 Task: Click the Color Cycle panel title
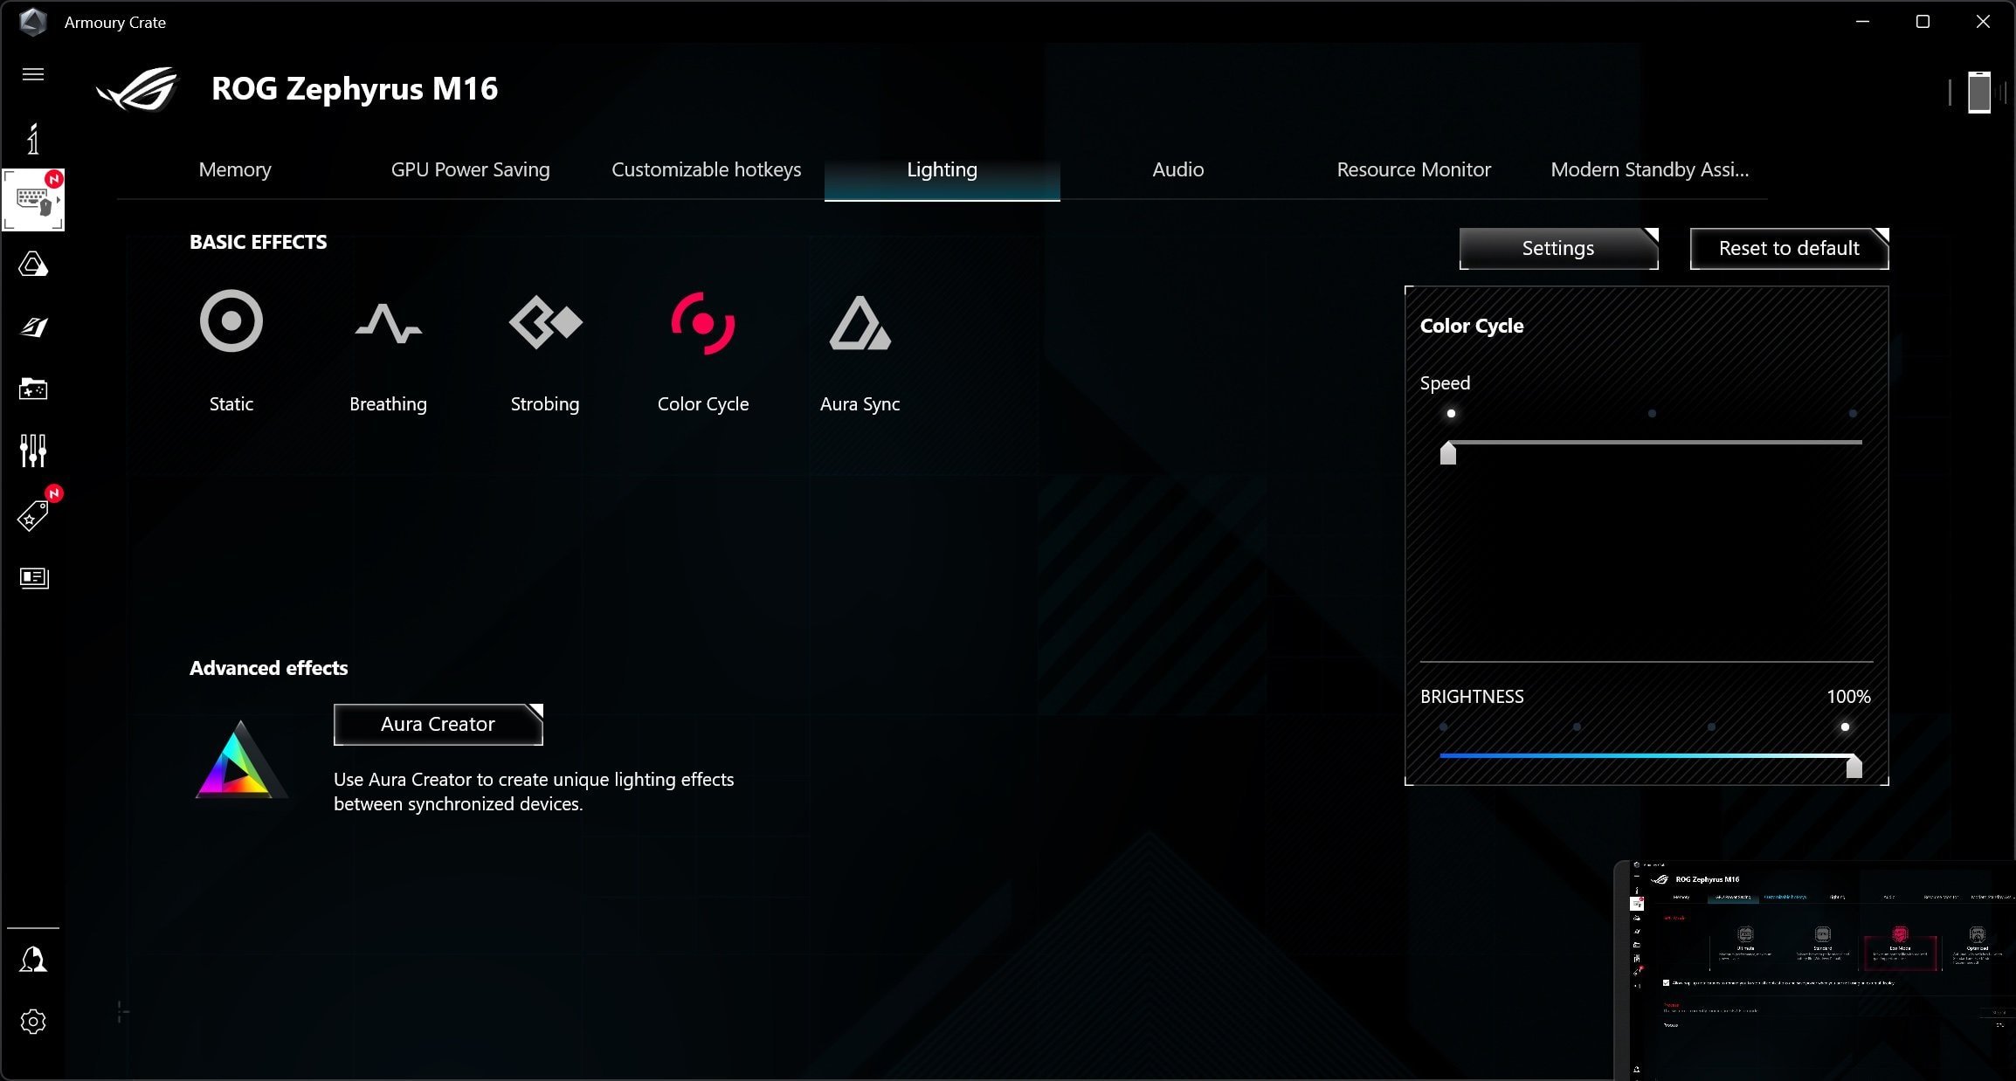click(1472, 327)
